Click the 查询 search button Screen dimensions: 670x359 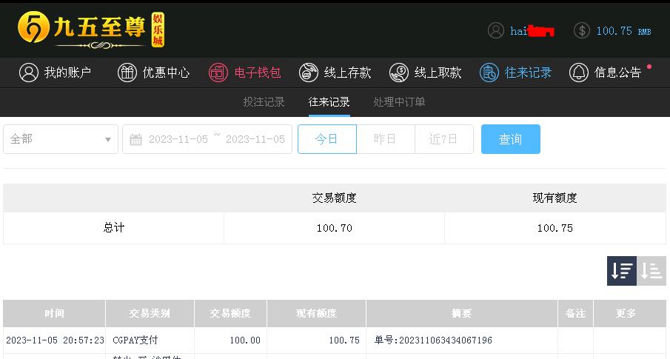click(511, 139)
